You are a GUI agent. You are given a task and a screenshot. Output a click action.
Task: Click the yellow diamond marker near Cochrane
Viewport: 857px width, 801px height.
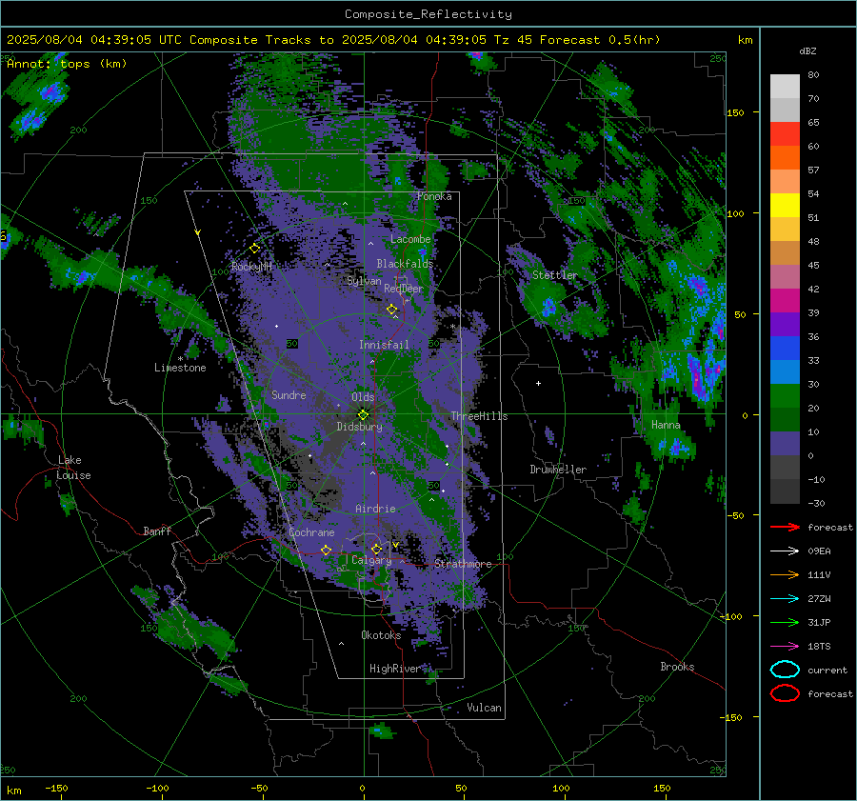point(326,550)
